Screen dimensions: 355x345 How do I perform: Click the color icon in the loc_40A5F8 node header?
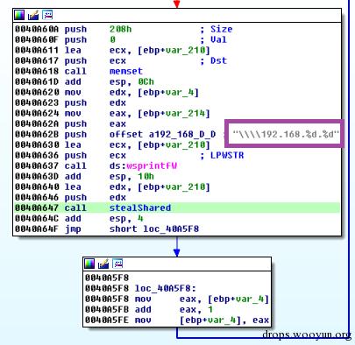(89, 264)
